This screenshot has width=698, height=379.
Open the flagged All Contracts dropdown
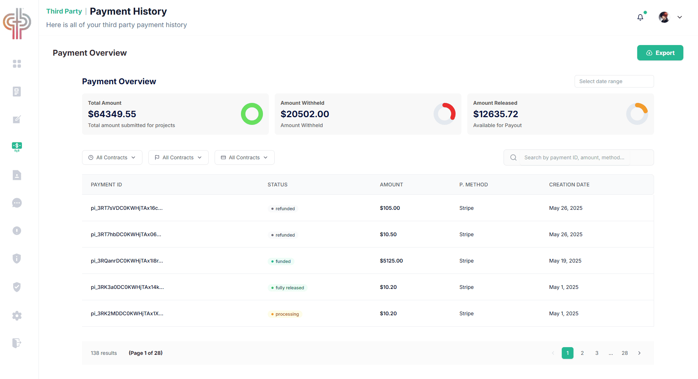[x=178, y=157]
